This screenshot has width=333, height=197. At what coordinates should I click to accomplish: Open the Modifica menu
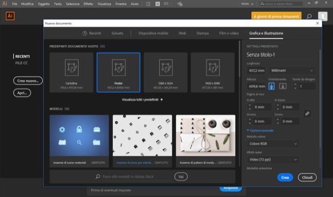(27, 4)
